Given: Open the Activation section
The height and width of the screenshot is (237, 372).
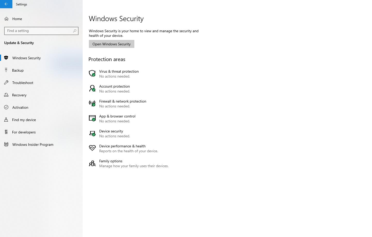Looking at the screenshot, I should point(41,107).
